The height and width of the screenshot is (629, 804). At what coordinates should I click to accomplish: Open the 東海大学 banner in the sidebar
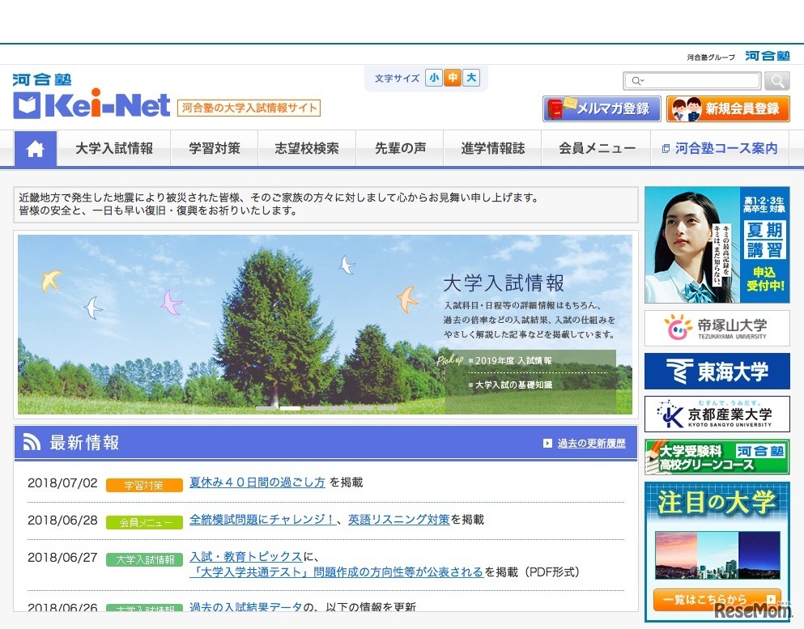click(x=717, y=370)
